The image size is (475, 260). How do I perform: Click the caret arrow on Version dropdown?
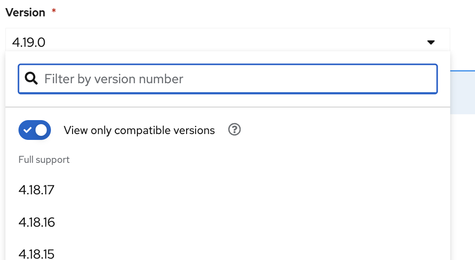(431, 42)
